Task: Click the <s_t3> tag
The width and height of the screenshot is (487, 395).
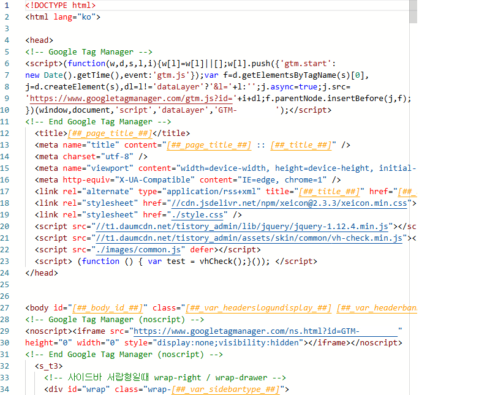Action: tap(49, 366)
